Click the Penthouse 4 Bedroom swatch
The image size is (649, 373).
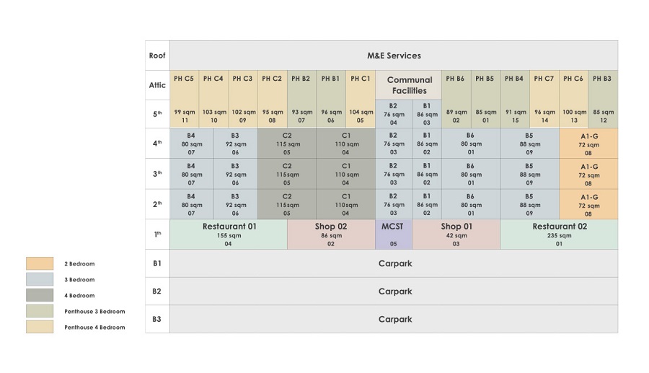[40, 327]
